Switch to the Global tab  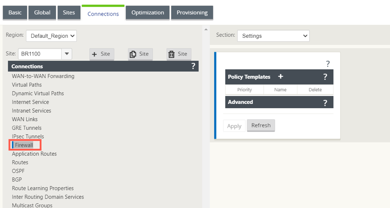tap(42, 13)
